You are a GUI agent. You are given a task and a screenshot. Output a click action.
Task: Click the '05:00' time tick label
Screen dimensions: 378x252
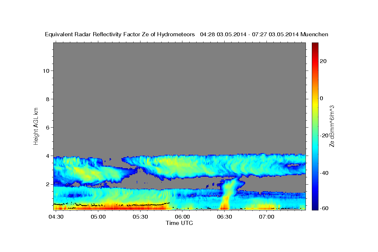pyautogui.click(x=98, y=217)
